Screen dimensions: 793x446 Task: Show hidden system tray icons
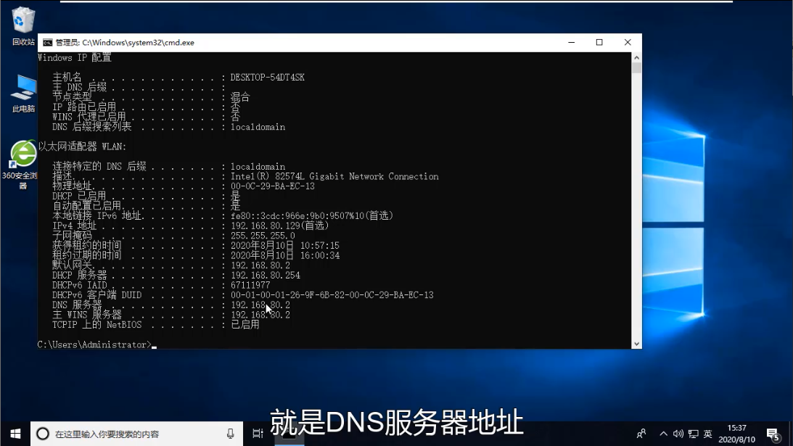[663, 434]
